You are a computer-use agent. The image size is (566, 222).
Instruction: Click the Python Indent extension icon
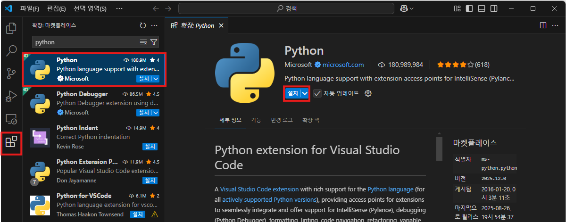(40, 137)
